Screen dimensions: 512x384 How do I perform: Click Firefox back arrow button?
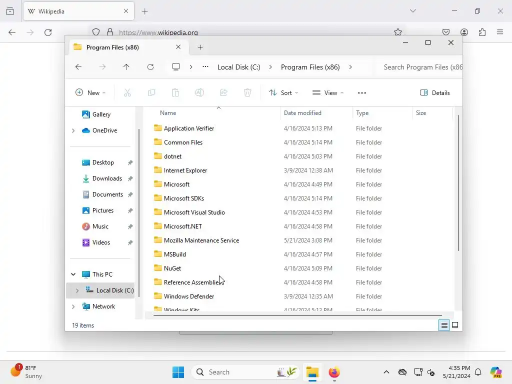(12, 32)
